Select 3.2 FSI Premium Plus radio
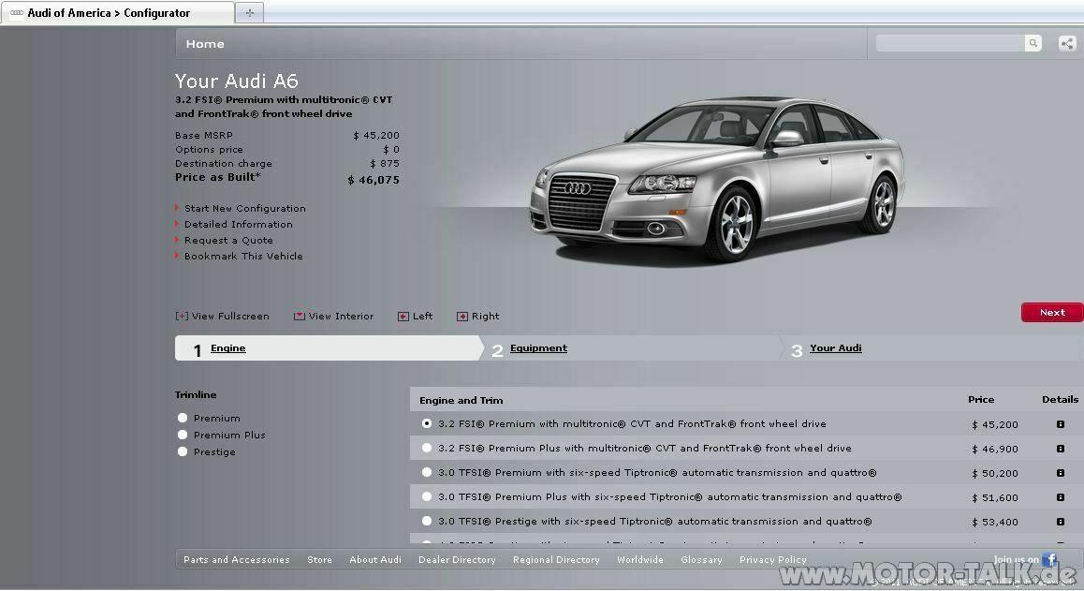 427,448
